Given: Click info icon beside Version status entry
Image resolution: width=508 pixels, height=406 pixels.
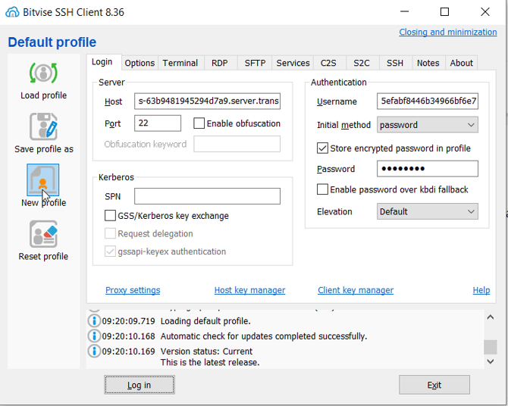Looking at the screenshot, I should (x=94, y=351).
